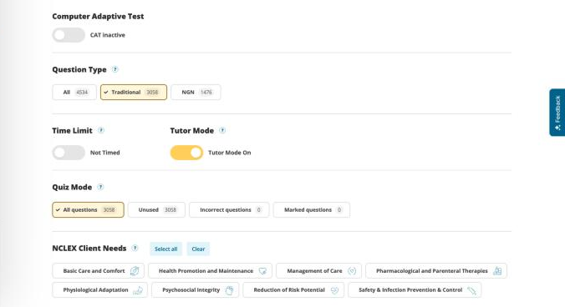This screenshot has width=565, height=307.
Task: Select the NGN question type option
Action: coord(196,92)
